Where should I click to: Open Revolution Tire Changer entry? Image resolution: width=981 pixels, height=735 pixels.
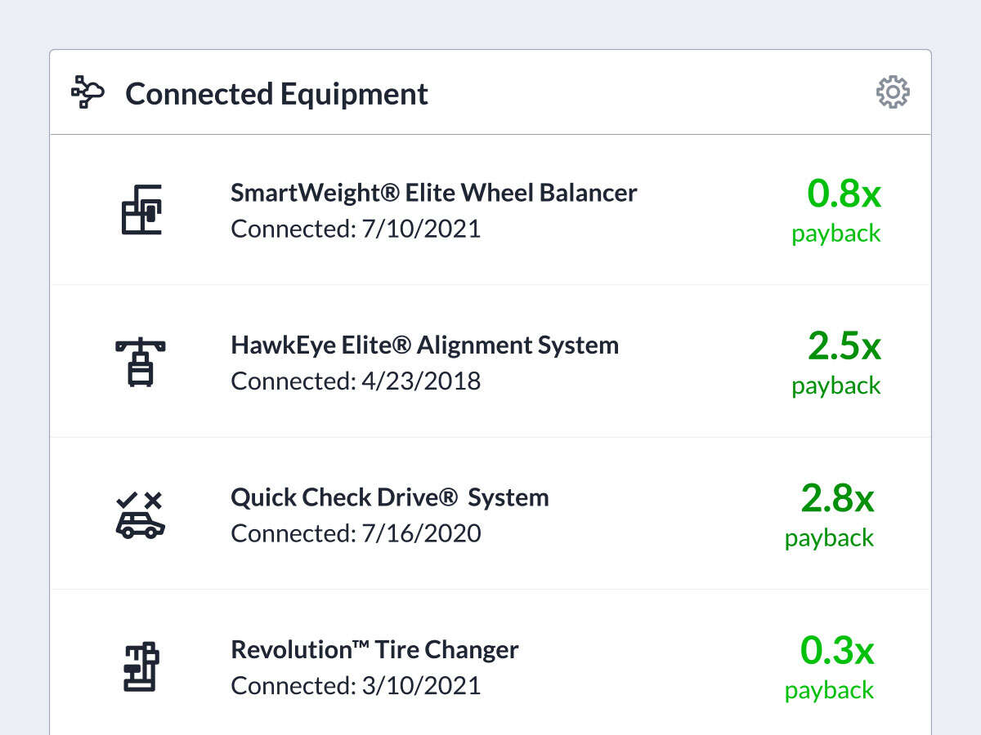click(374, 650)
